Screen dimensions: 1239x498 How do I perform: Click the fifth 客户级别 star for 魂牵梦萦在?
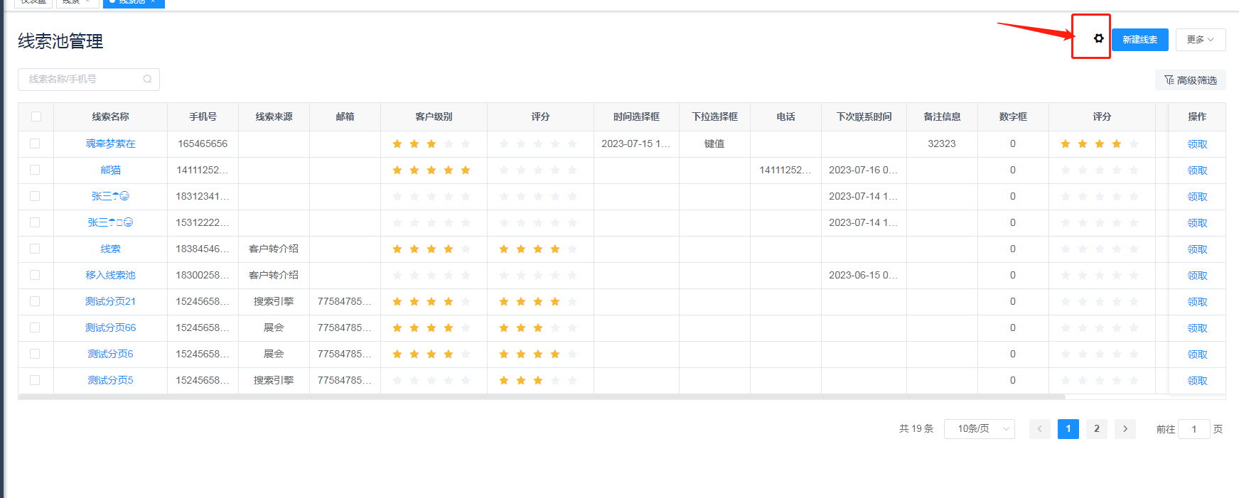pos(466,144)
